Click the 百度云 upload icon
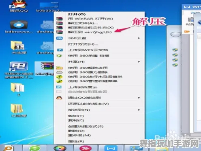 coord(59,87)
